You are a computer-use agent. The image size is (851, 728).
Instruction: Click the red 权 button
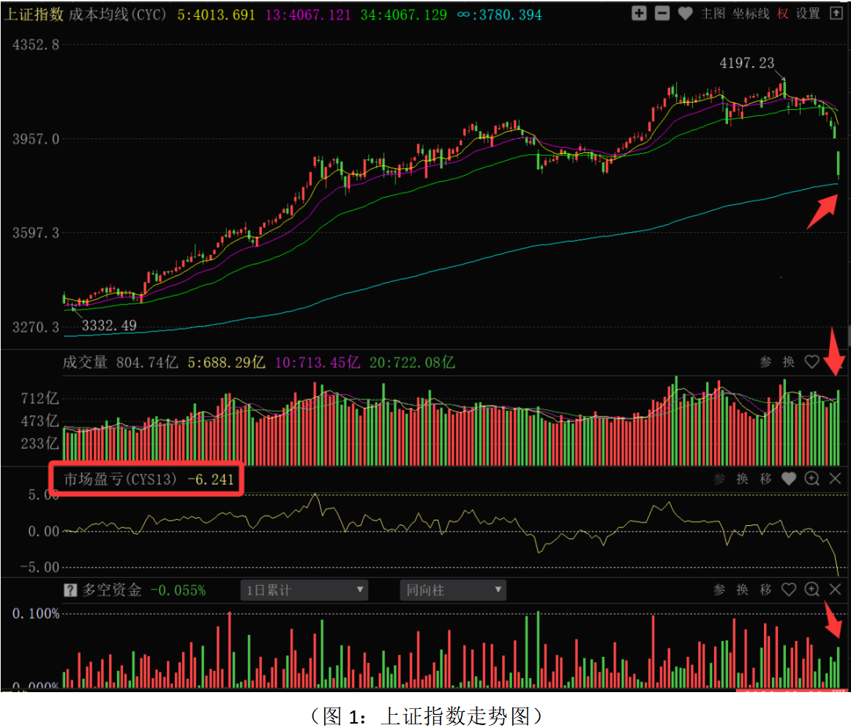(x=783, y=13)
